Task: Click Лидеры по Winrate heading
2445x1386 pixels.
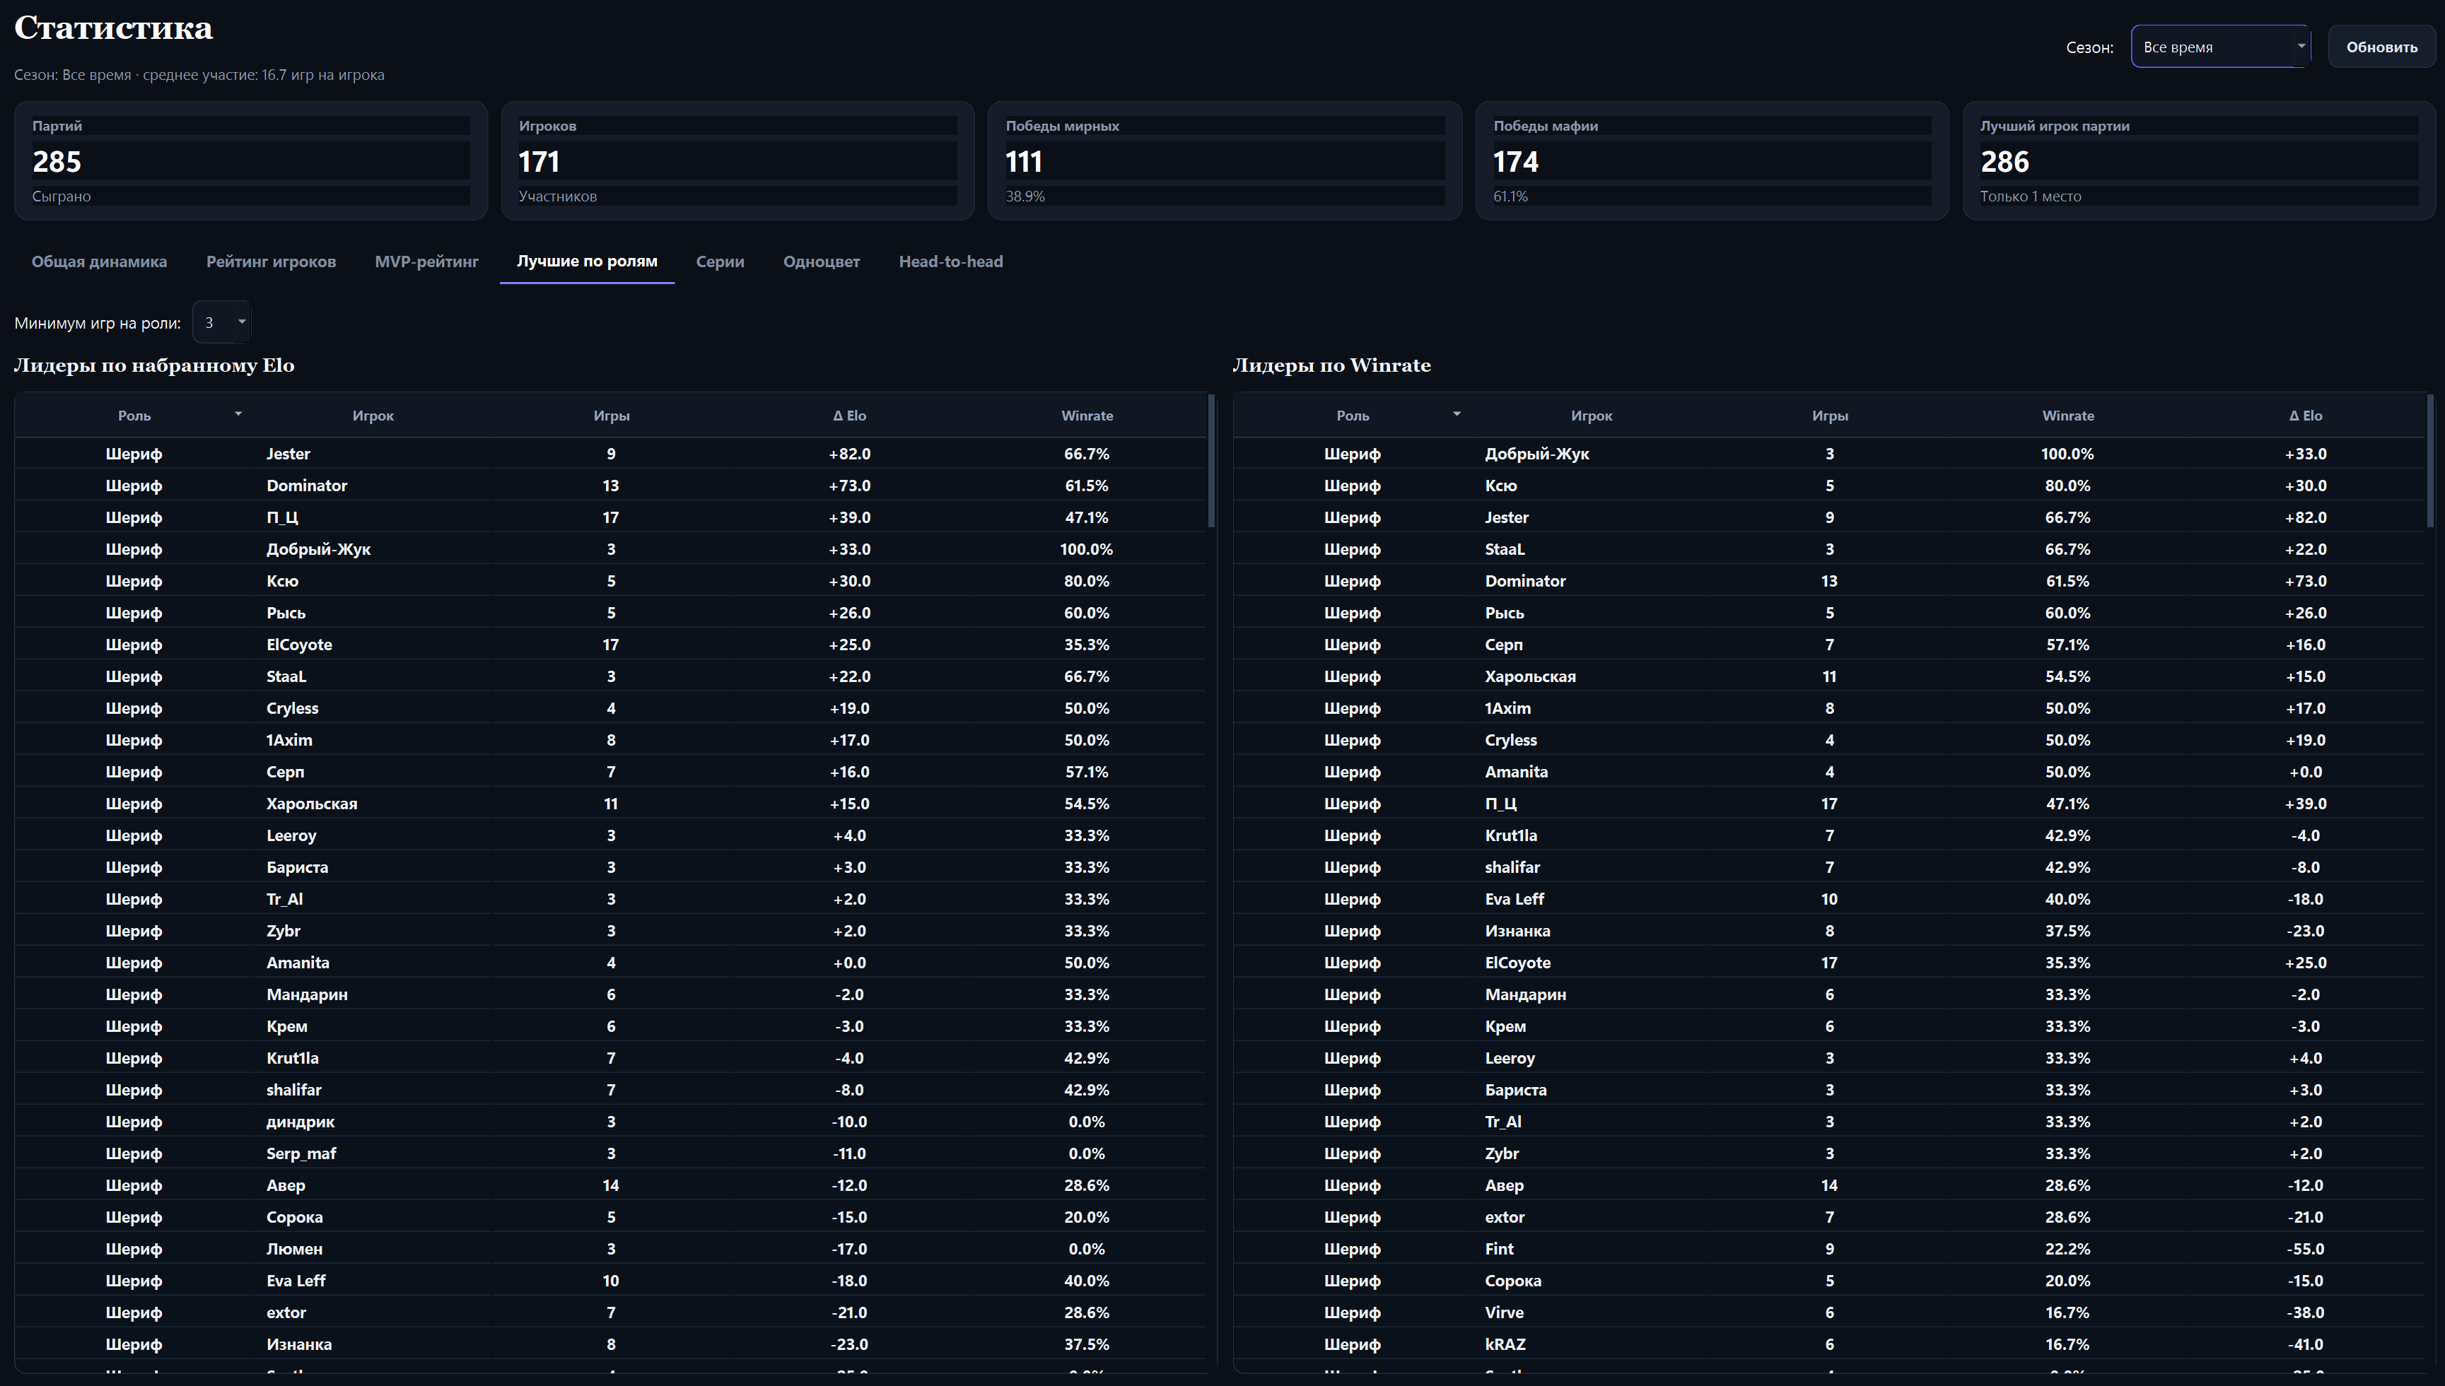Action: tap(1331, 365)
